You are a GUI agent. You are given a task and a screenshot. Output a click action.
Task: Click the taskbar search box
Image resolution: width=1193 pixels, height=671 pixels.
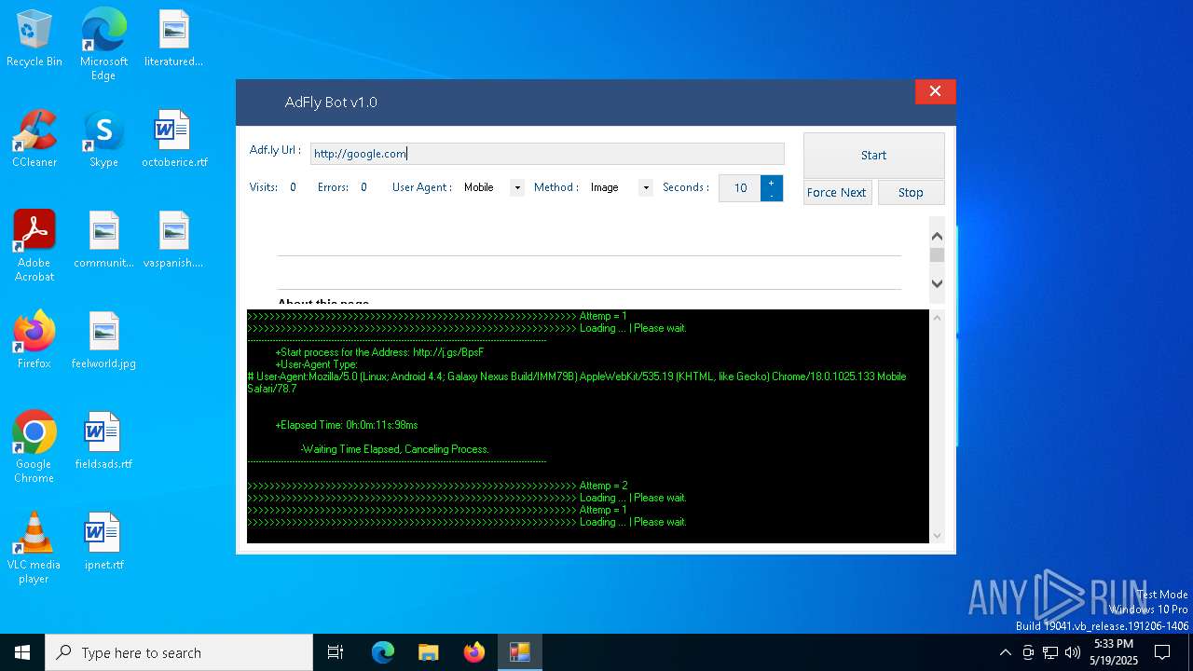coord(179,652)
